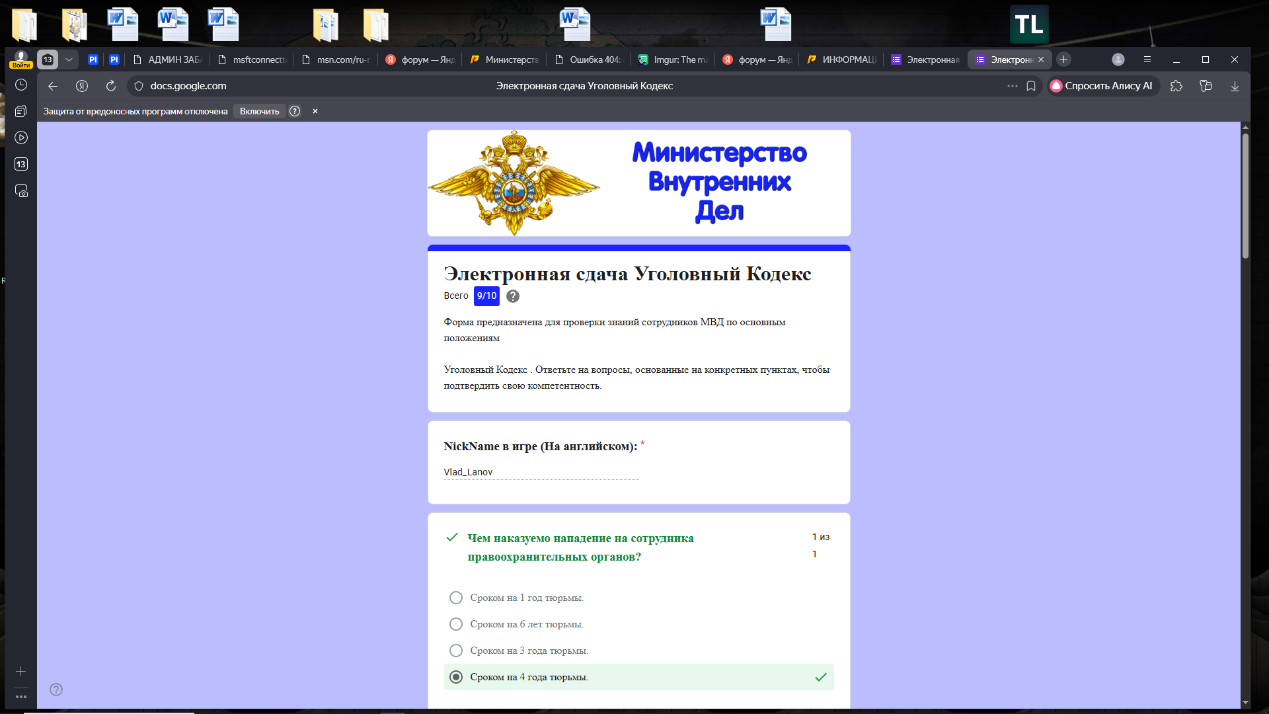
Task: Bookmark this page via bookmark icon
Action: point(1031,86)
